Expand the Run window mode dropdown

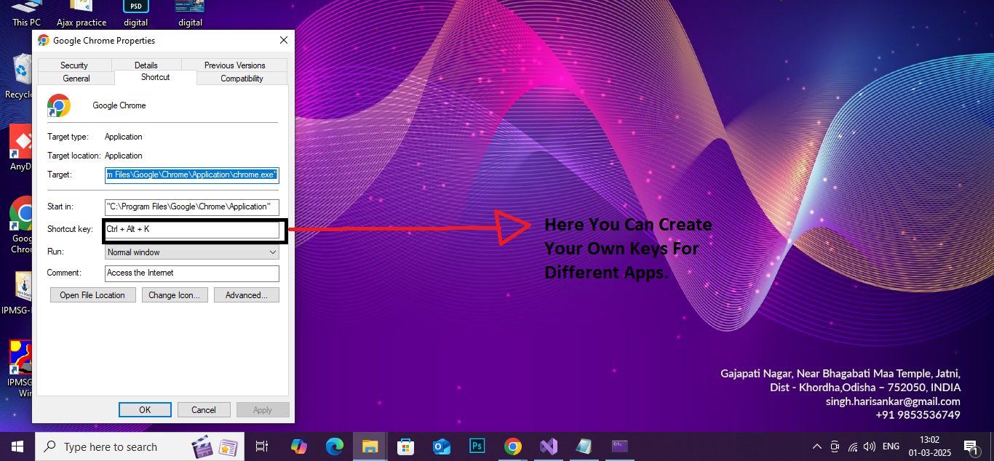192,252
